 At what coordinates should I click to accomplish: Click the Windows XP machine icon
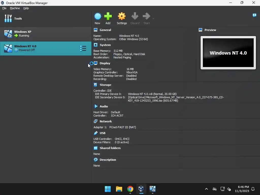pyautogui.click(x=8, y=34)
